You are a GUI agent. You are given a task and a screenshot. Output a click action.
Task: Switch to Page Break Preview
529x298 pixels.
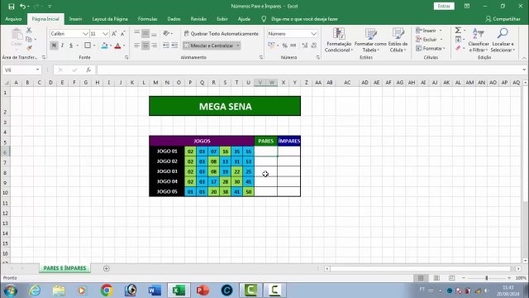point(452,278)
